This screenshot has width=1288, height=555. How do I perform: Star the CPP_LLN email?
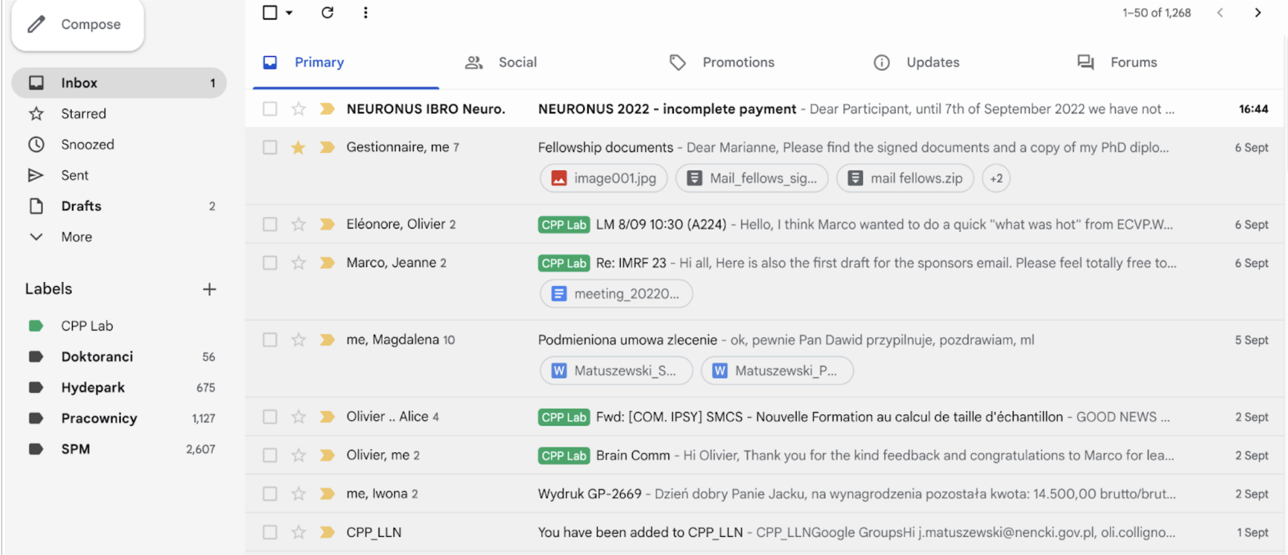[299, 533]
